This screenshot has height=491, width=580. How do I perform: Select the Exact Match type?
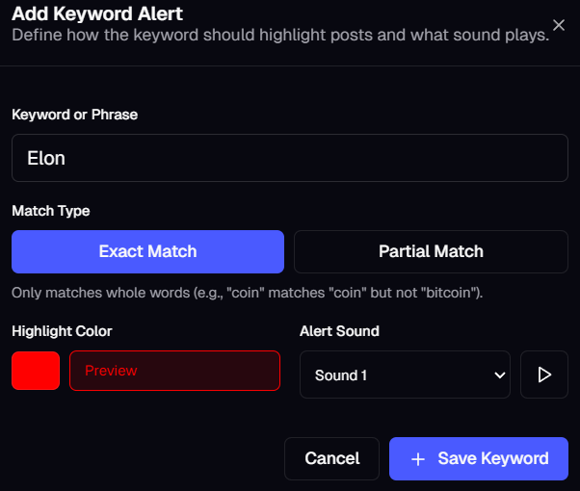pyautogui.click(x=147, y=251)
